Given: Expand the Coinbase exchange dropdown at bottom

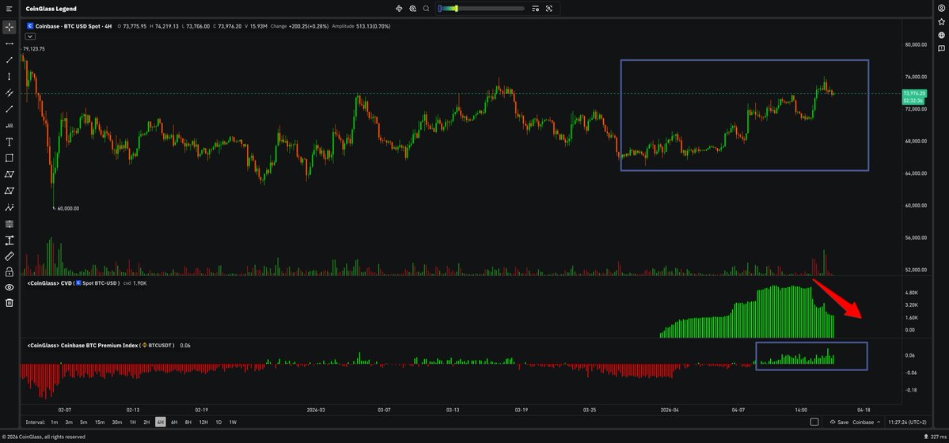Looking at the screenshot, I should (x=867, y=422).
